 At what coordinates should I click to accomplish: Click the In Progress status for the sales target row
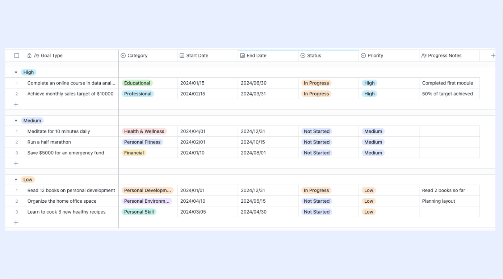(x=317, y=94)
